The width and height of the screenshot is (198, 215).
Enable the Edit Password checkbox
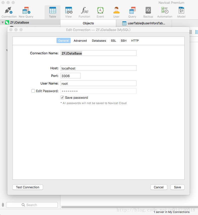(33, 91)
